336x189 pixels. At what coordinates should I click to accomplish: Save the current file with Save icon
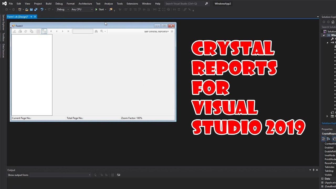coord(31,9)
